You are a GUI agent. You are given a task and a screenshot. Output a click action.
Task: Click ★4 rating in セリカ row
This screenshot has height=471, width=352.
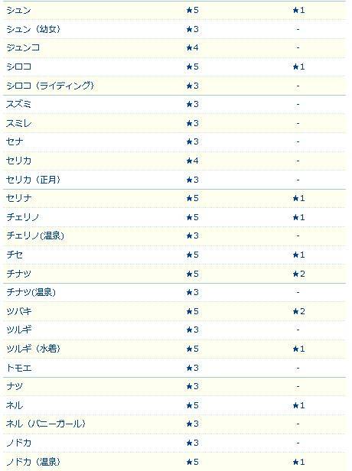192,161
